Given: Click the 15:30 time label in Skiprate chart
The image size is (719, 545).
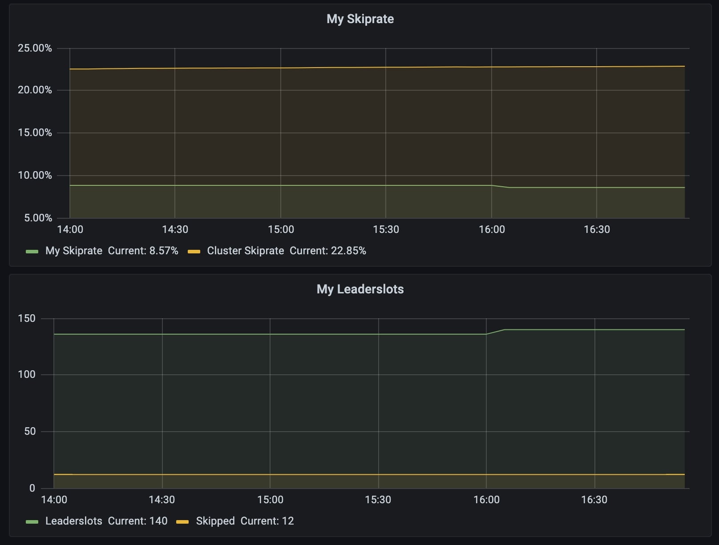Looking at the screenshot, I should coord(386,229).
